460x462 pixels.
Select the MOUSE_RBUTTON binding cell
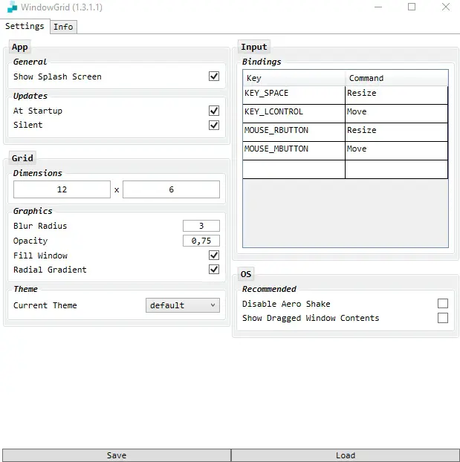point(294,132)
